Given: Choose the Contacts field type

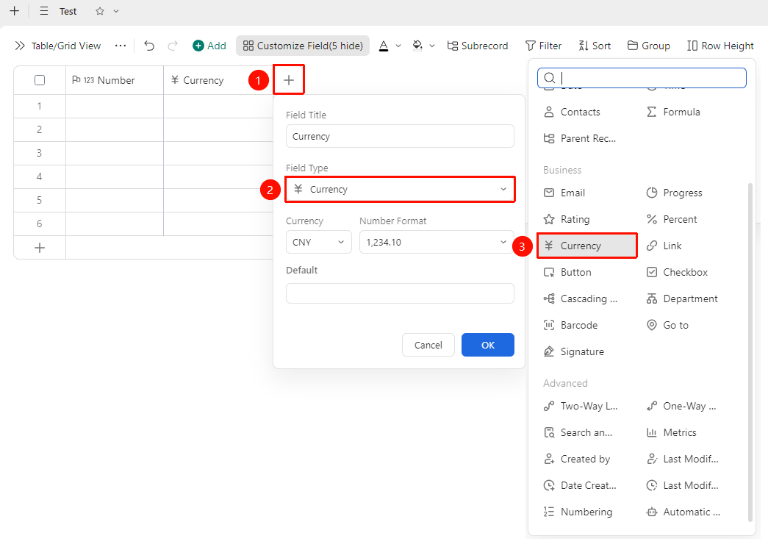Looking at the screenshot, I should (572, 112).
